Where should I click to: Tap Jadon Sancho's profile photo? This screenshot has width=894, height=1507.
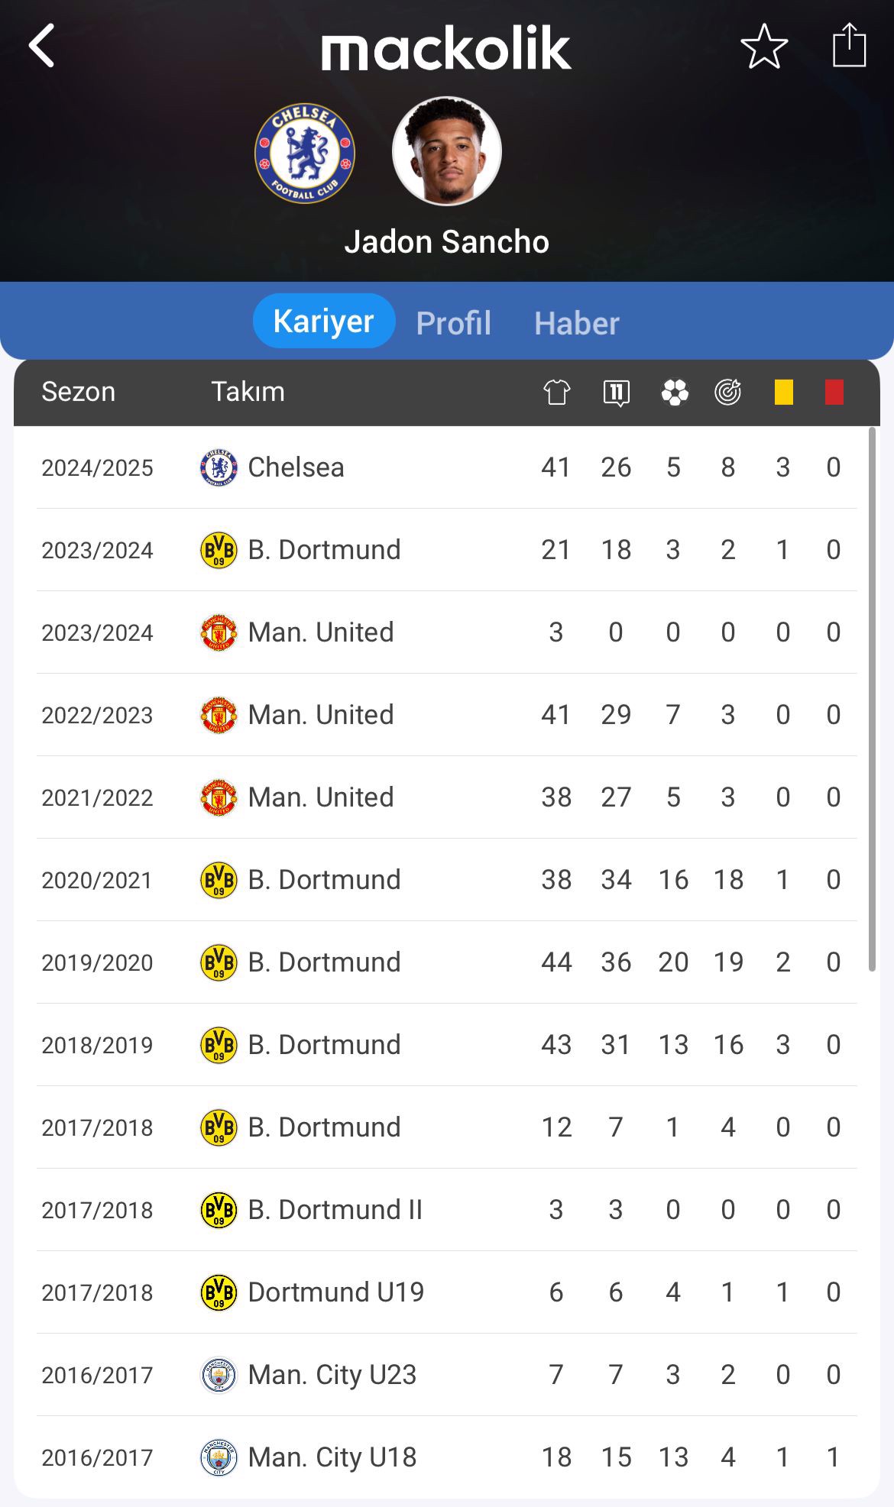447,151
